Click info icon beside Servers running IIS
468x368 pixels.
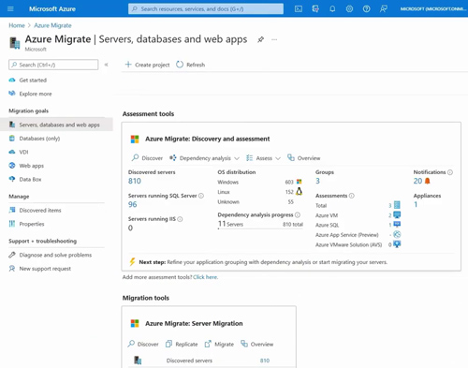(180, 219)
